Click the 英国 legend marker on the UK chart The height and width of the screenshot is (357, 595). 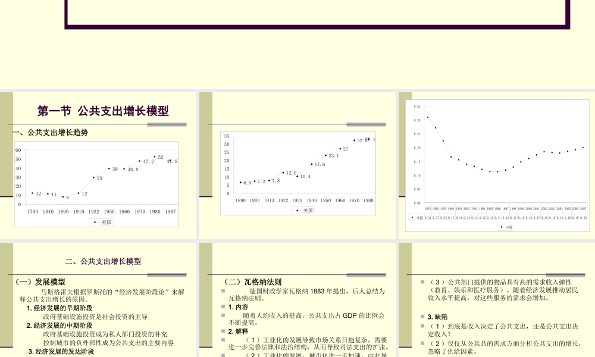pos(95,222)
